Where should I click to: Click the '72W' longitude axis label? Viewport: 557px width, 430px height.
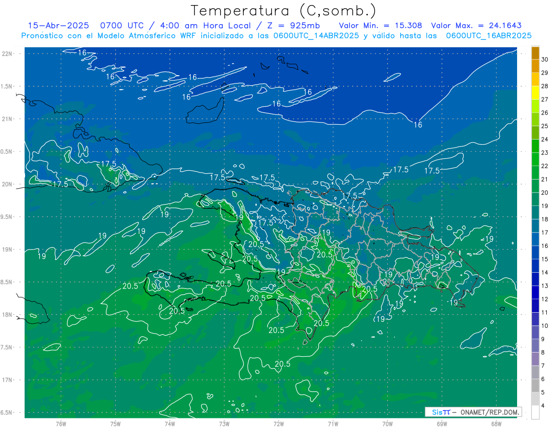278,424
